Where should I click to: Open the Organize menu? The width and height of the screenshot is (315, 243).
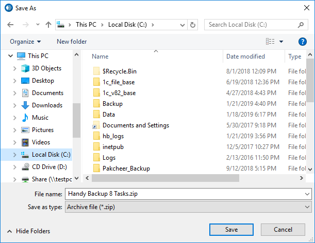(25, 42)
